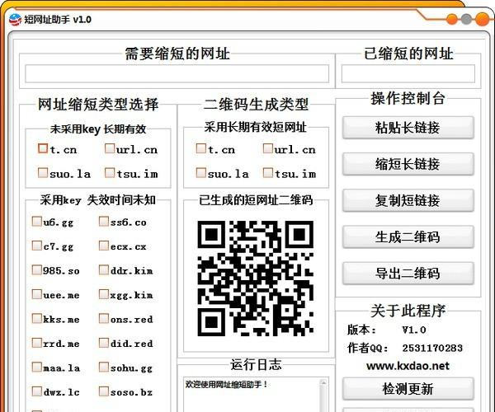
Task: Tick the ss6.co checkbox
Action: (x=104, y=222)
